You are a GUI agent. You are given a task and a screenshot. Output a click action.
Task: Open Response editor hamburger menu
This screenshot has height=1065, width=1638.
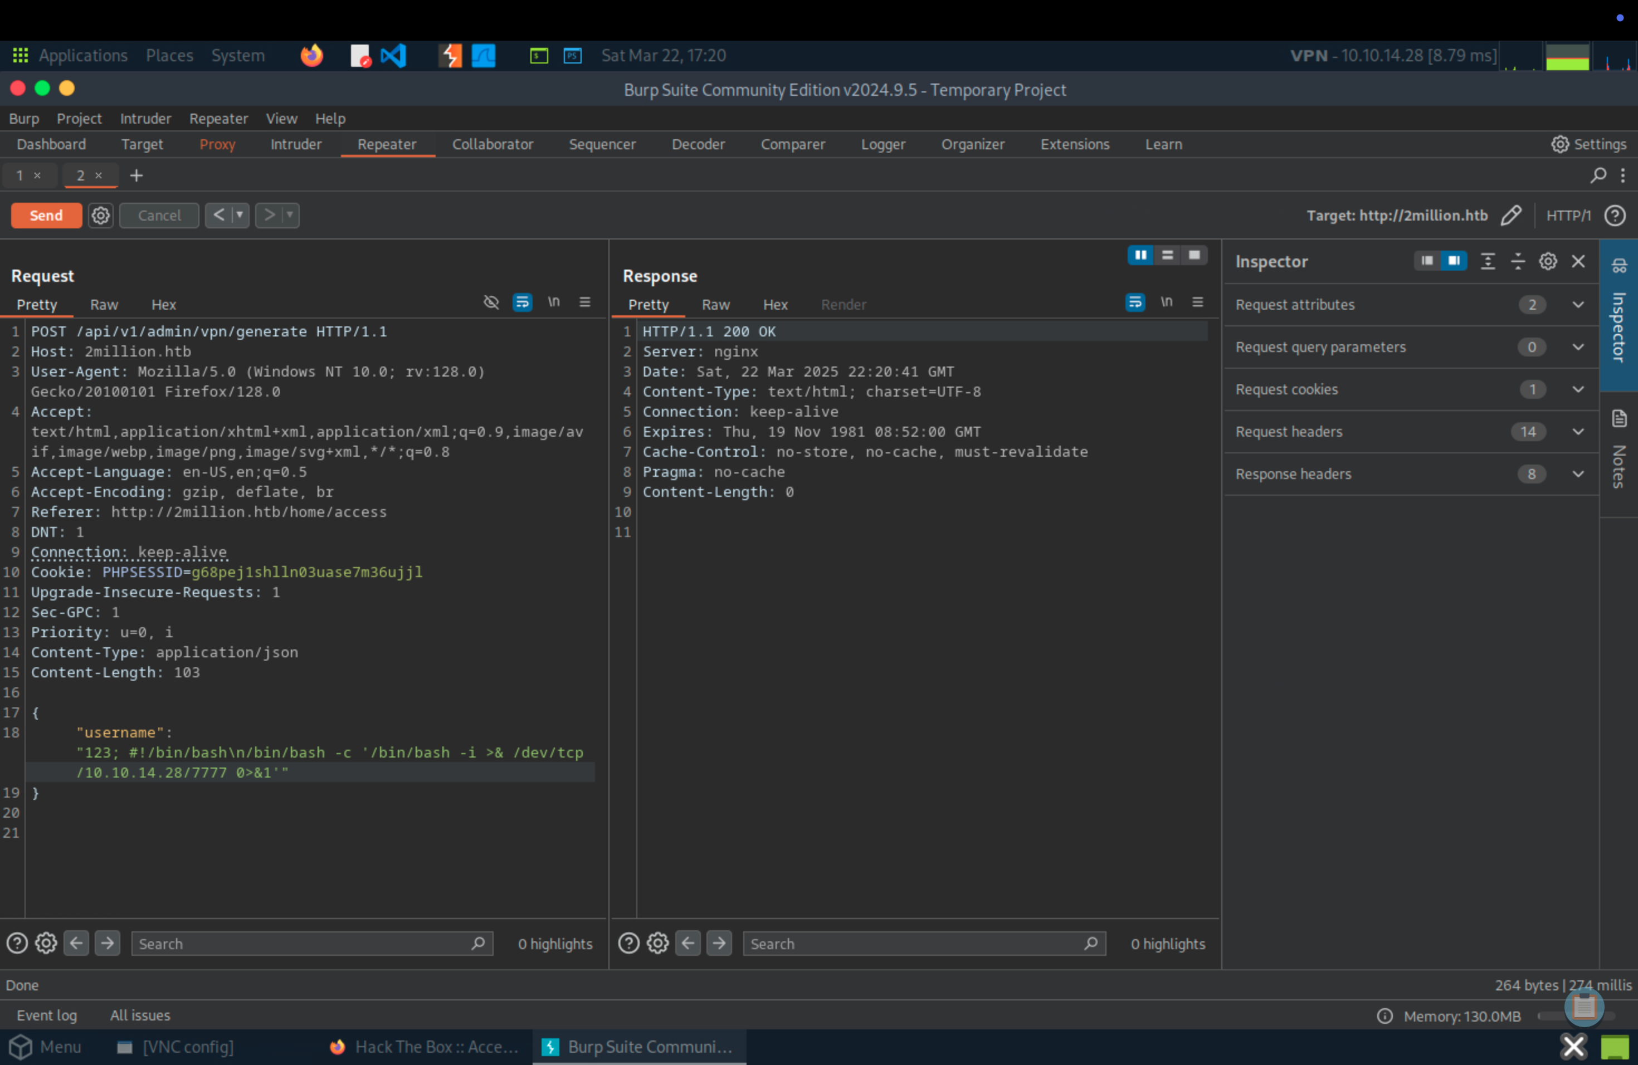pos(1197,301)
